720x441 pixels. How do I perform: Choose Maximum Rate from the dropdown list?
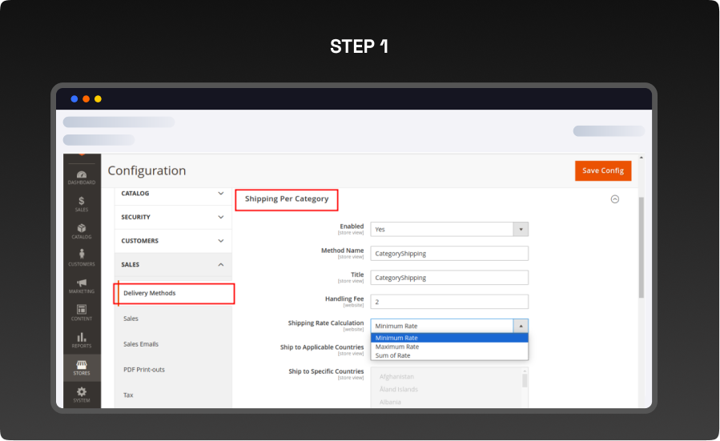point(397,347)
